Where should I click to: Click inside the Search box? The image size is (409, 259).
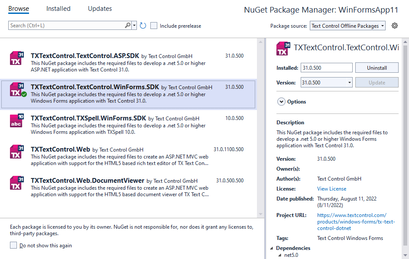click(65, 26)
